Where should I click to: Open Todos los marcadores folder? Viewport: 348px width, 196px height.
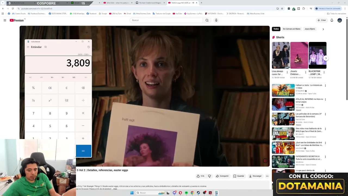[337, 14]
